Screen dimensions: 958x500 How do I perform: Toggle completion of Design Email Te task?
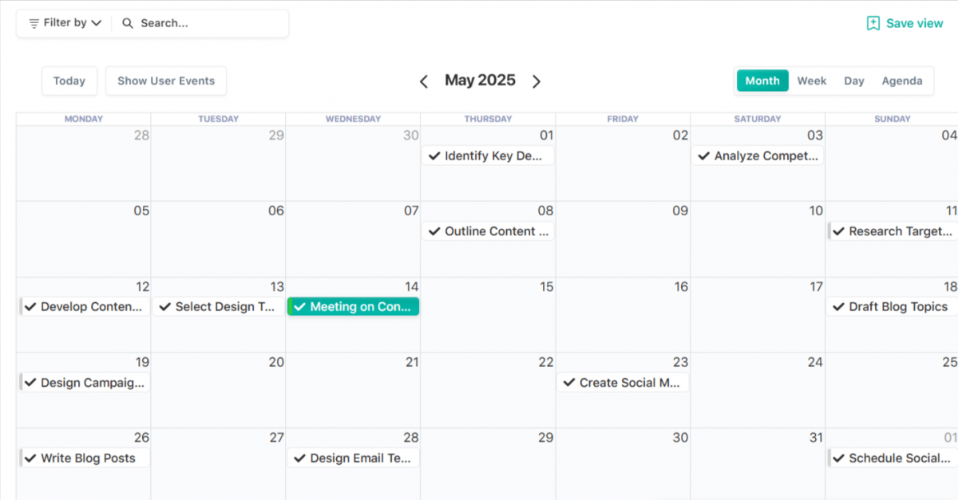299,458
